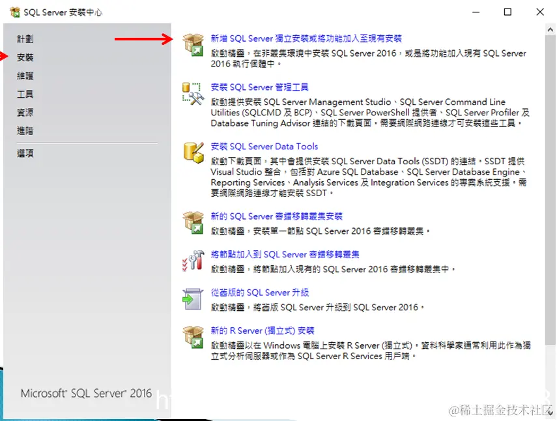Open the 維護 section
557x421 pixels.
coord(25,75)
